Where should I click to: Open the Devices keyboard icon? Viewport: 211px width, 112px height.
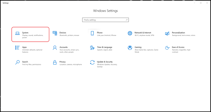(x=55, y=33)
